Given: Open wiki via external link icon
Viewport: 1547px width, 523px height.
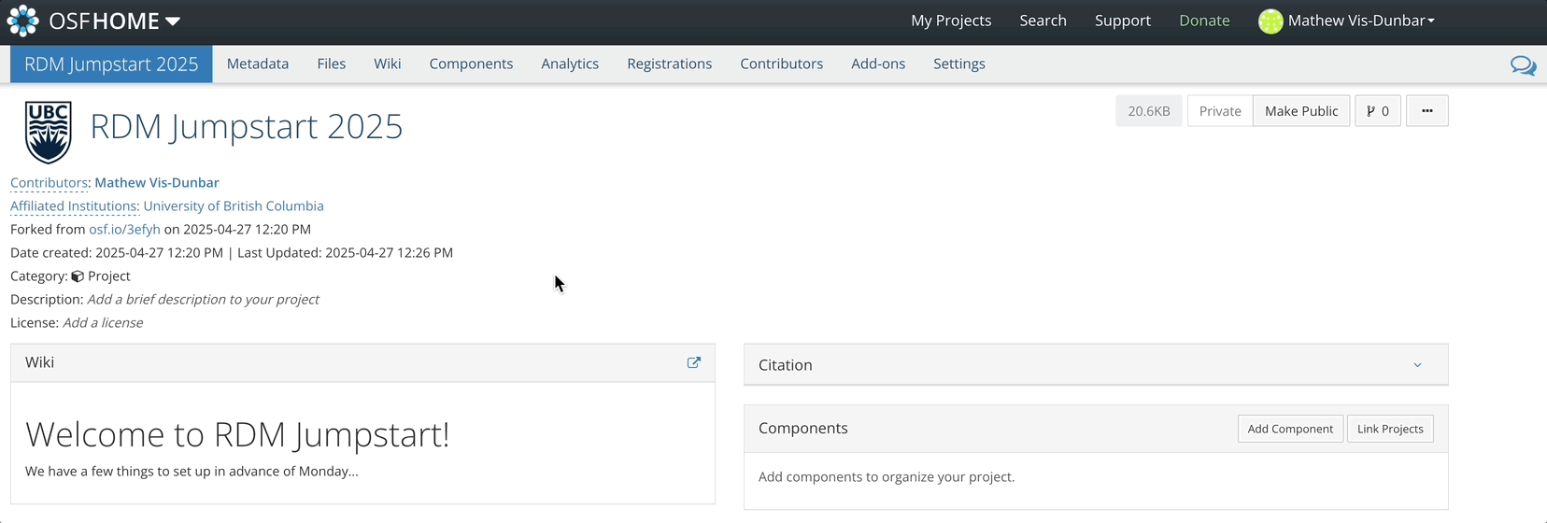Looking at the screenshot, I should coord(693,362).
